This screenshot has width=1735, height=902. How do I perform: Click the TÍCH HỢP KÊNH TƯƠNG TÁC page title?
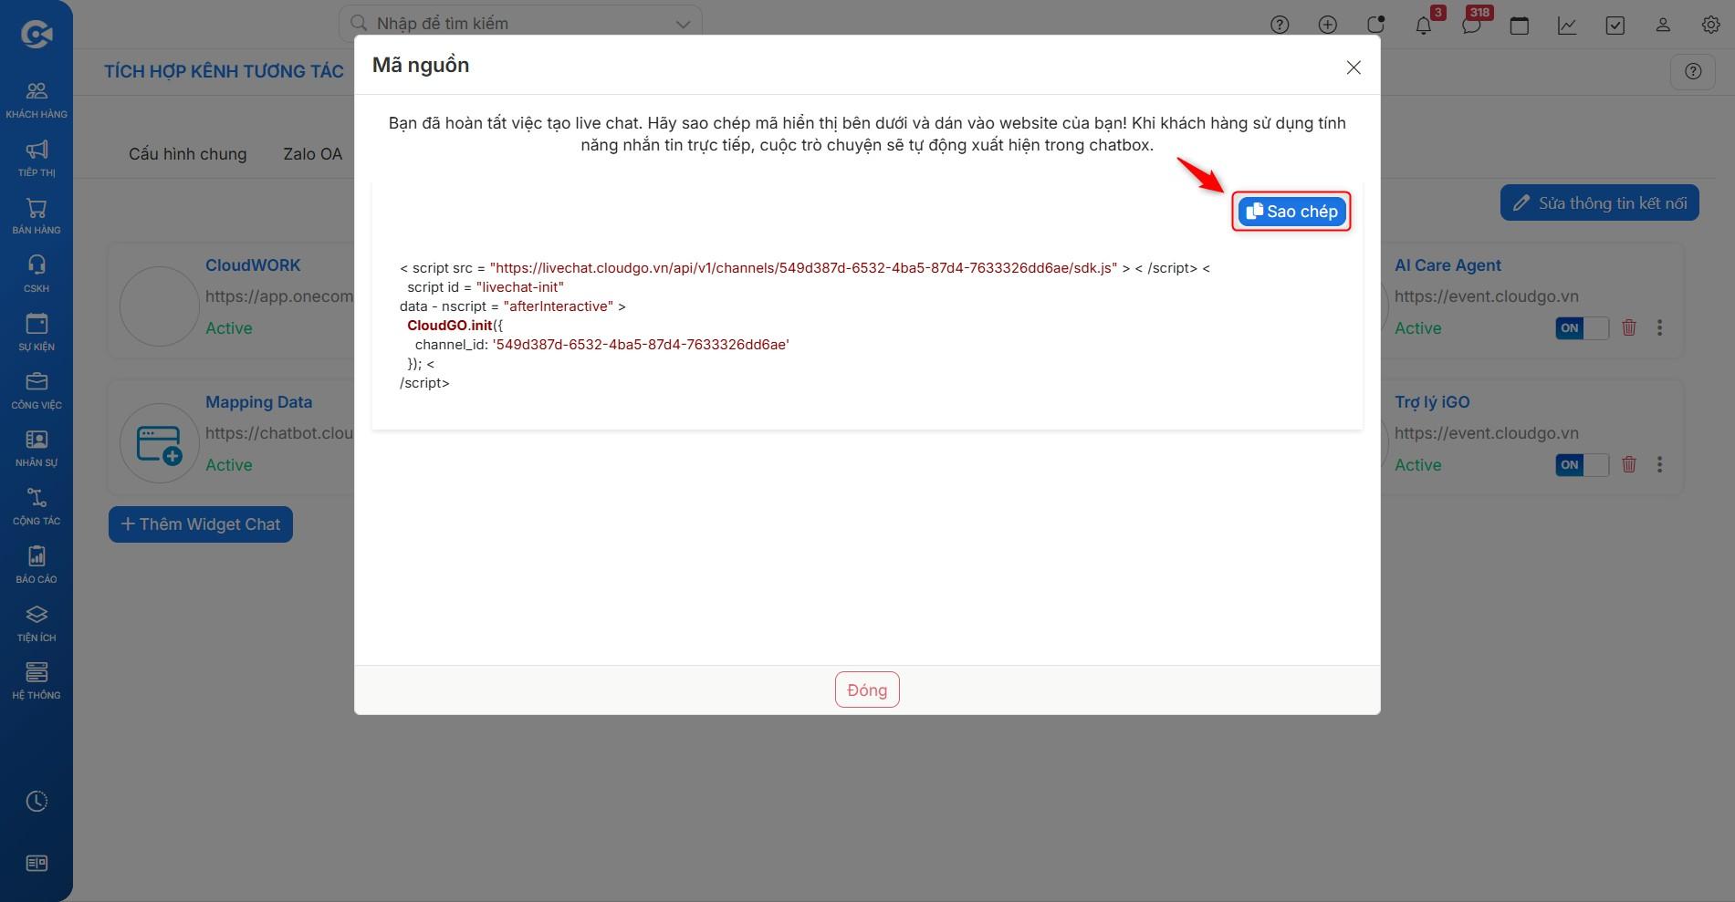(x=225, y=71)
